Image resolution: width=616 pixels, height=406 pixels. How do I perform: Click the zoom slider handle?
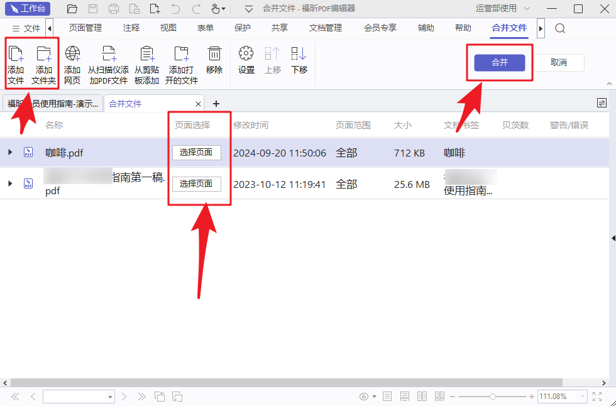493,397
